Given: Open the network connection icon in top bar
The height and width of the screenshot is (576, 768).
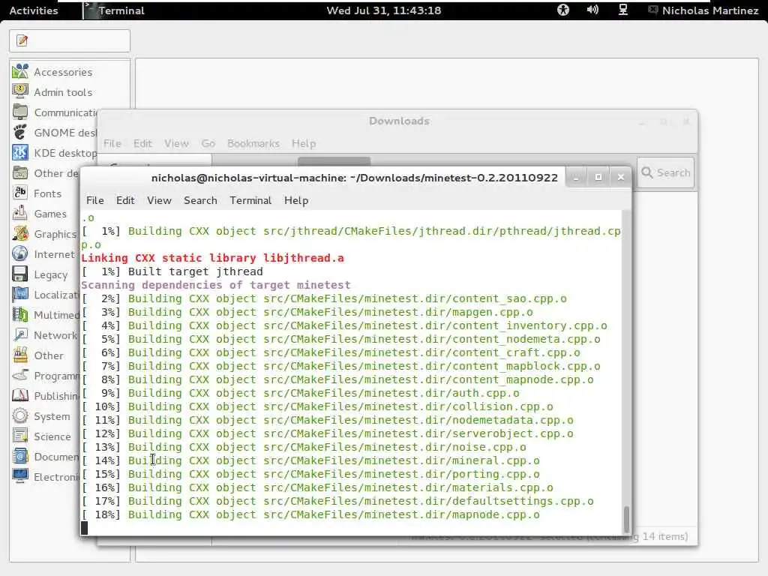Looking at the screenshot, I should point(623,10).
